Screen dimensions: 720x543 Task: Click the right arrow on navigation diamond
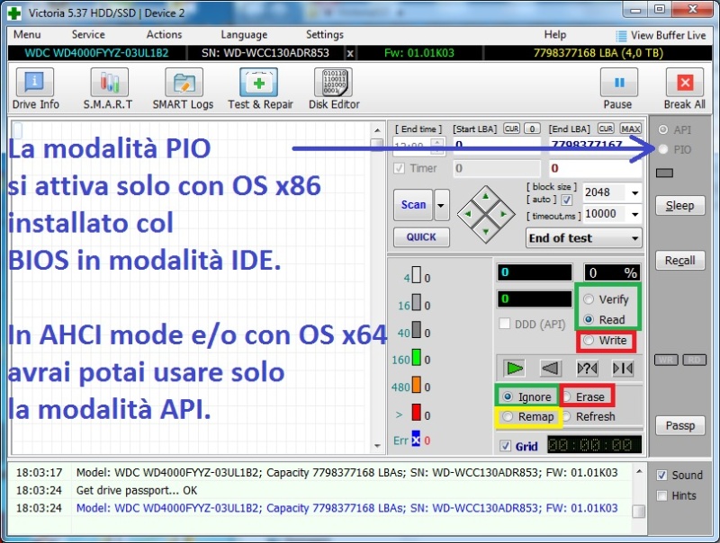point(503,214)
